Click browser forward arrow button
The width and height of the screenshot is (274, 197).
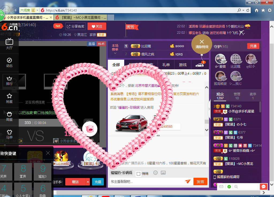15,10
